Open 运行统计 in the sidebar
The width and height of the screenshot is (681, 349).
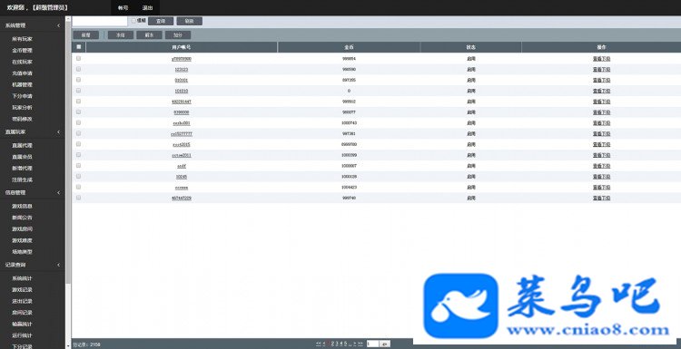click(22, 334)
